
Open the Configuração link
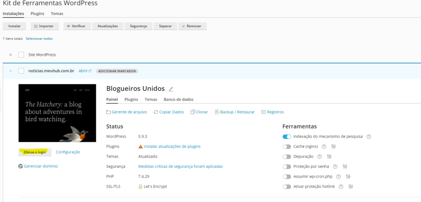(x=68, y=152)
